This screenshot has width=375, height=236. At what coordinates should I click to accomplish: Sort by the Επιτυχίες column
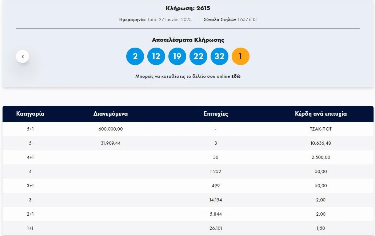(x=215, y=114)
